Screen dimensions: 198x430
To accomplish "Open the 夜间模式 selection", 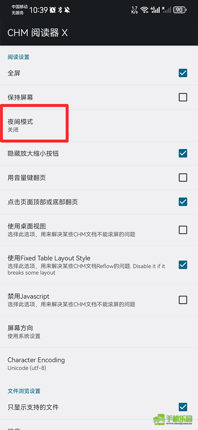I will pos(99,125).
